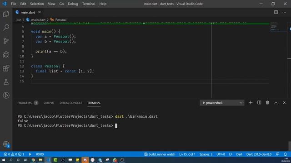This screenshot has width=291, height=163.
Task: Open the powershell terminal selector dropdown
Action: (222, 103)
